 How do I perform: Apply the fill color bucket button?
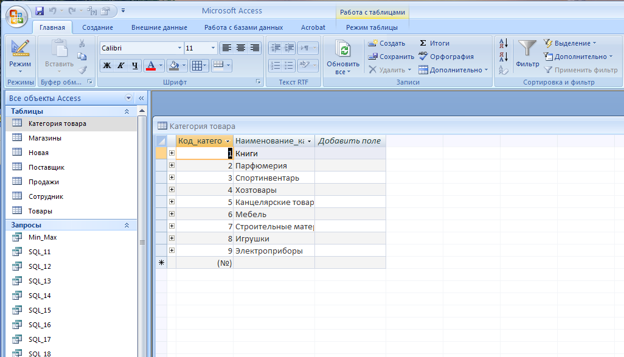point(174,66)
